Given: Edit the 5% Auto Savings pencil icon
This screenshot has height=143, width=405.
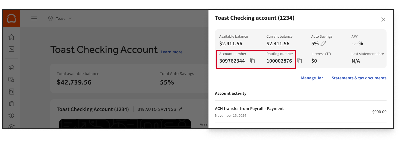Looking at the screenshot, I should pyautogui.click(x=323, y=44).
